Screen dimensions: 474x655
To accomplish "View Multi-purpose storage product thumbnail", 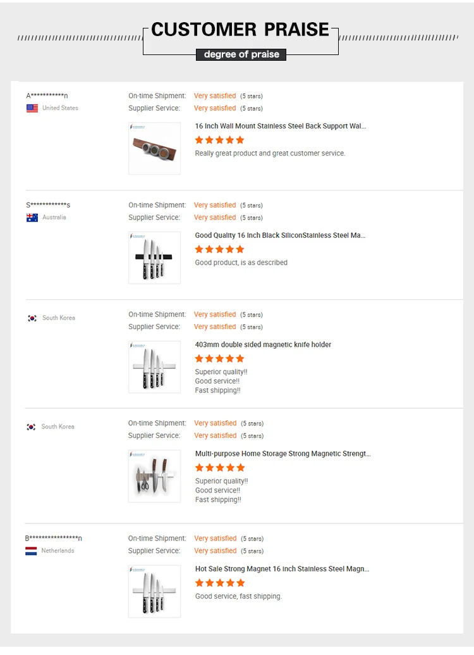I will point(154,476).
